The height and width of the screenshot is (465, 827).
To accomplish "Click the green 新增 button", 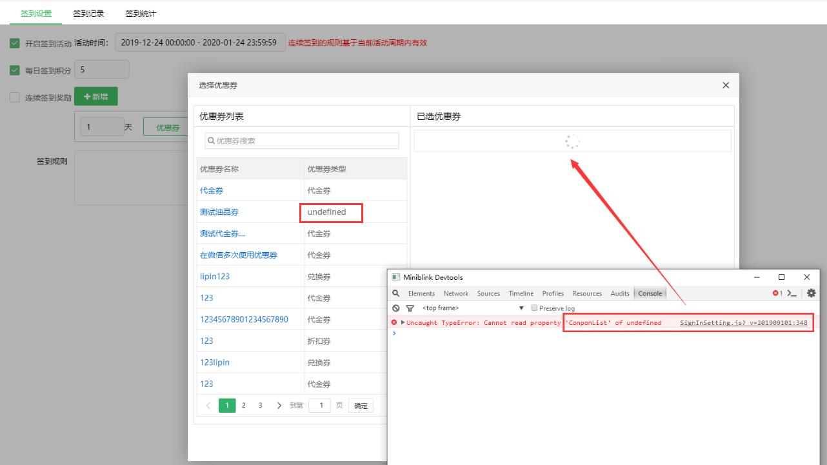I will [96, 97].
